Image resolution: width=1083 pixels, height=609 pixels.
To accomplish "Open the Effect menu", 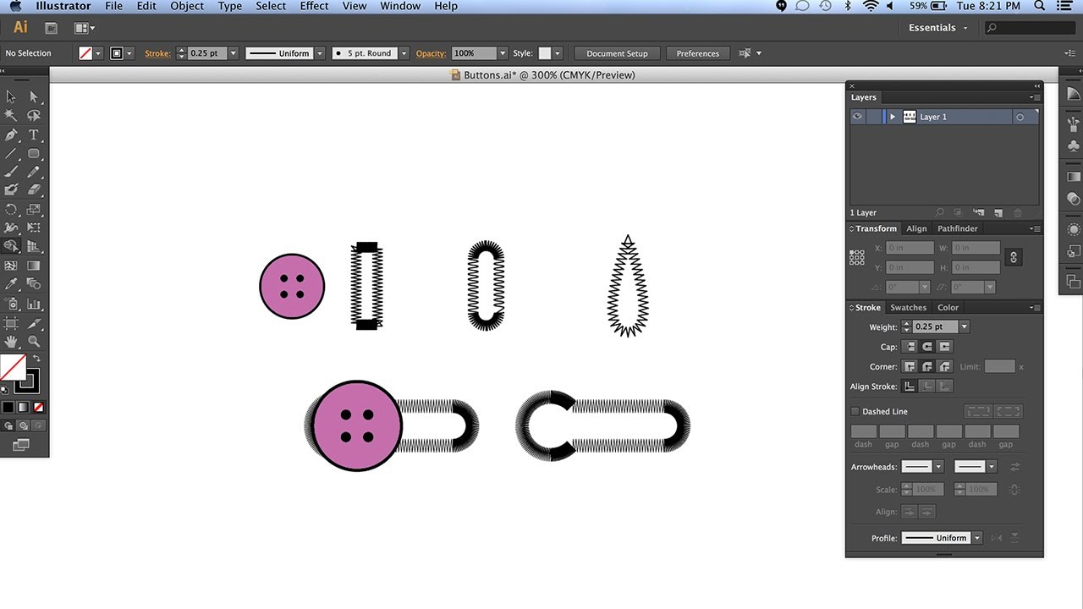I will [314, 6].
